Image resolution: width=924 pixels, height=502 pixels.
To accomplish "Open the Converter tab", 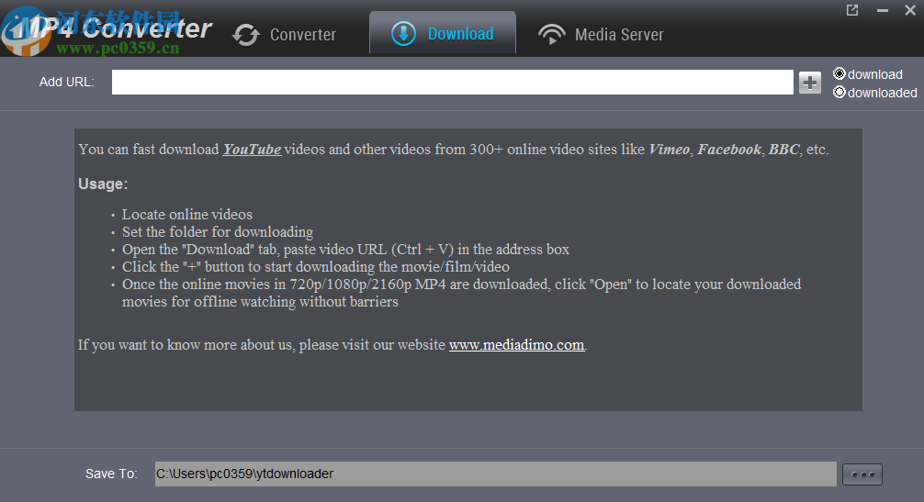I will [284, 35].
